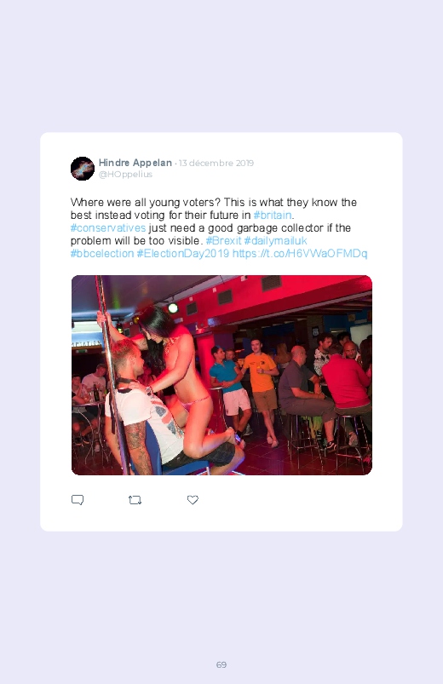Screen dimensions: 443x684
Task: Open the #conservatives hashtag
Action: tap(108, 227)
